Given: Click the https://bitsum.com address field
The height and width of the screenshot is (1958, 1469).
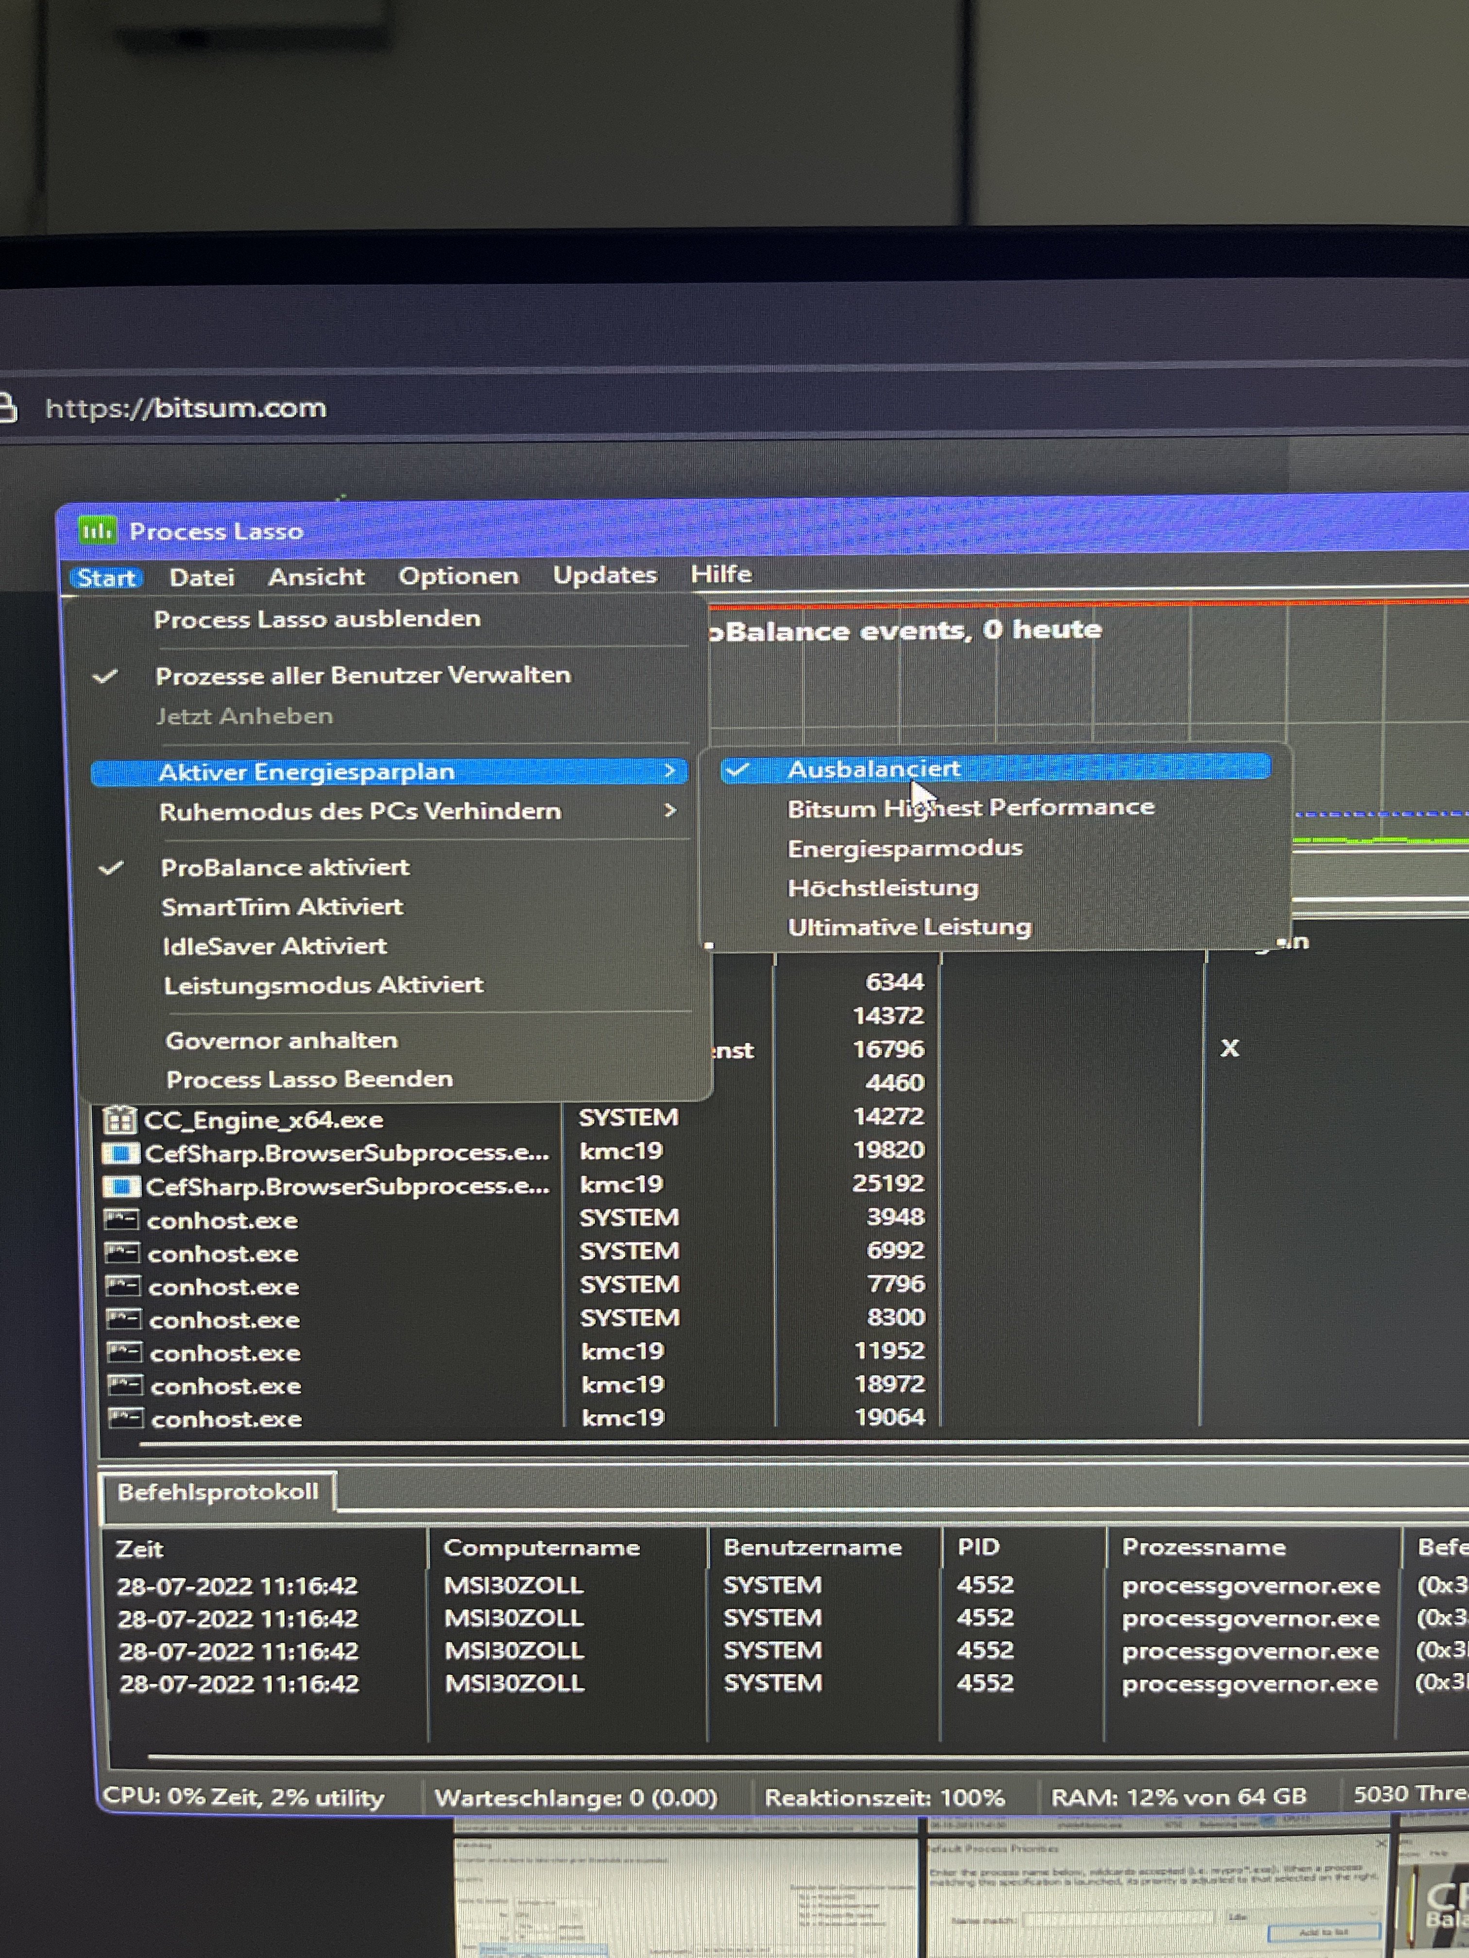Looking at the screenshot, I should (x=186, y=408).
